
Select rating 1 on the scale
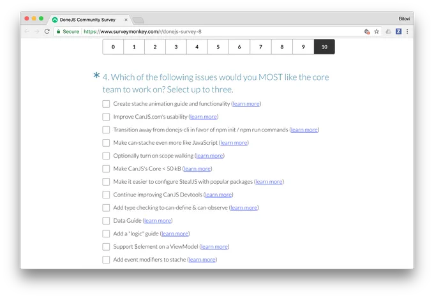tap(134, 47)
